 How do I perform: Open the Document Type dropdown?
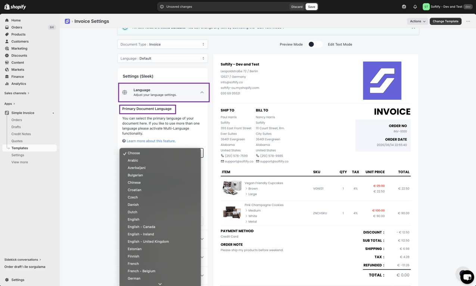[x=162, y=44]
